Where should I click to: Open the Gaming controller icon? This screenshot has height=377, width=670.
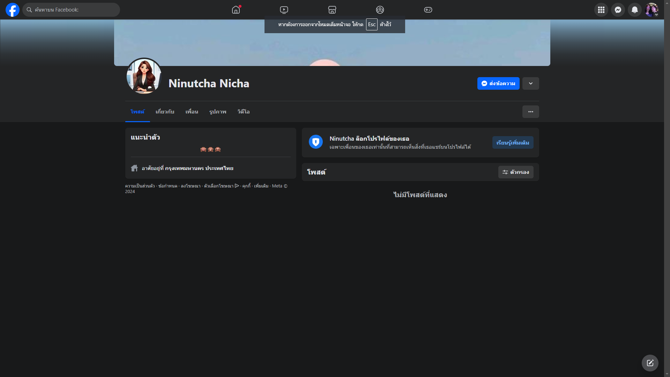(x=428, y=10)
